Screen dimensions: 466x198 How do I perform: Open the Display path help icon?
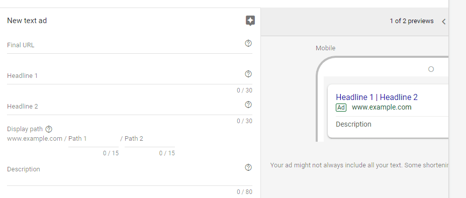49,129
